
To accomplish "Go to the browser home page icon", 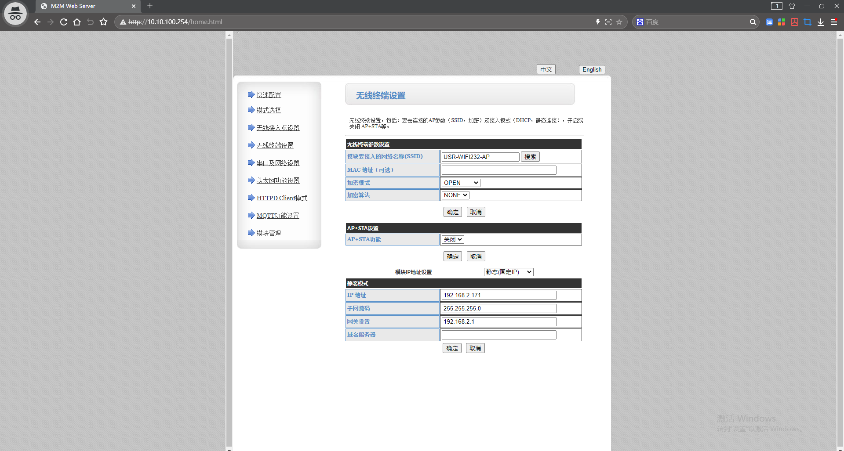I will click(x=77, y=22).
